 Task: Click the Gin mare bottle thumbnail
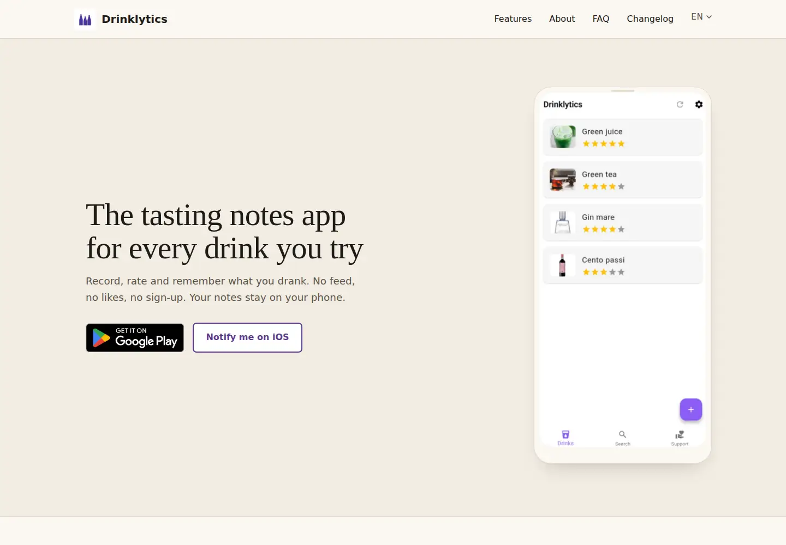[x=562, y=222]
